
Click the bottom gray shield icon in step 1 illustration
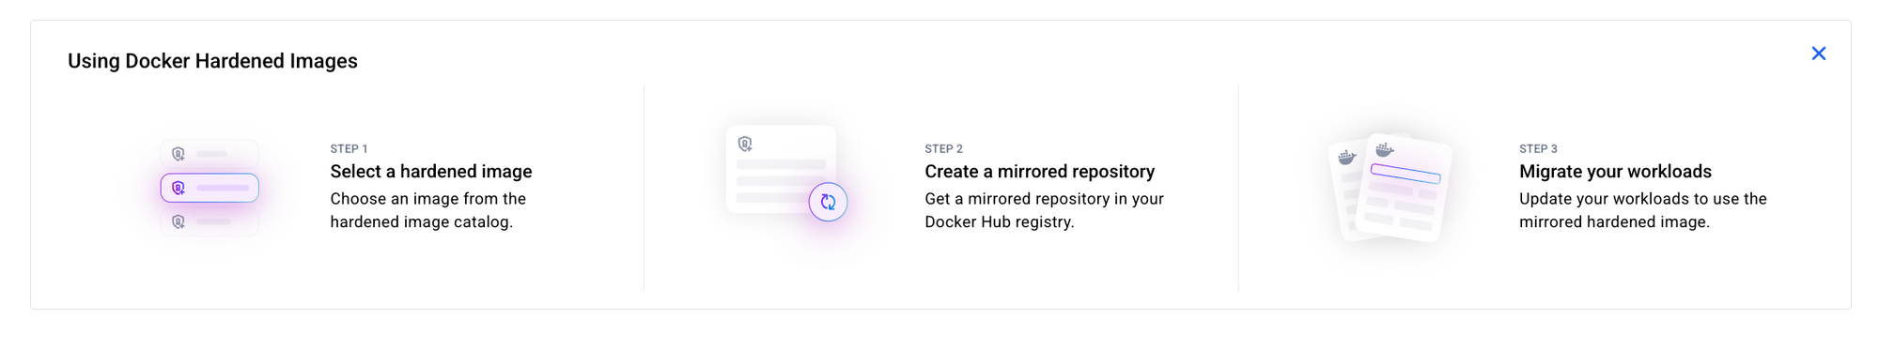tap(179, 221)
